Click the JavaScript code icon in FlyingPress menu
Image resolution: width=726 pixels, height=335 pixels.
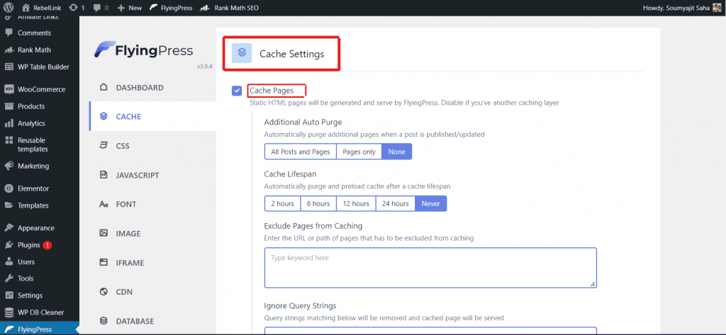click(x=104, y=175)
